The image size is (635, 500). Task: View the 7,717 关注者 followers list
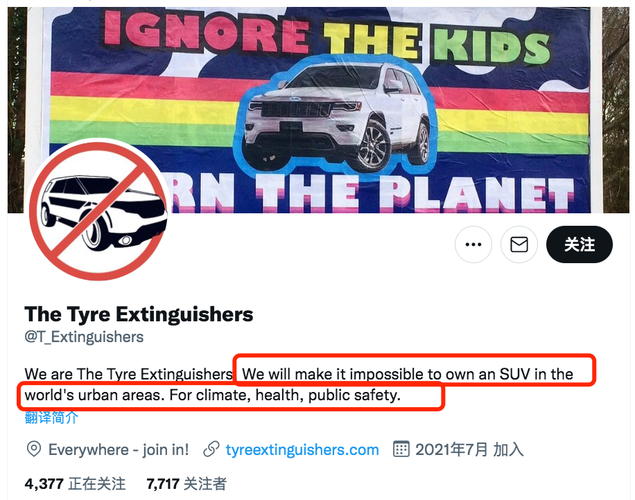pyautogui.click(x=186, y=483)
